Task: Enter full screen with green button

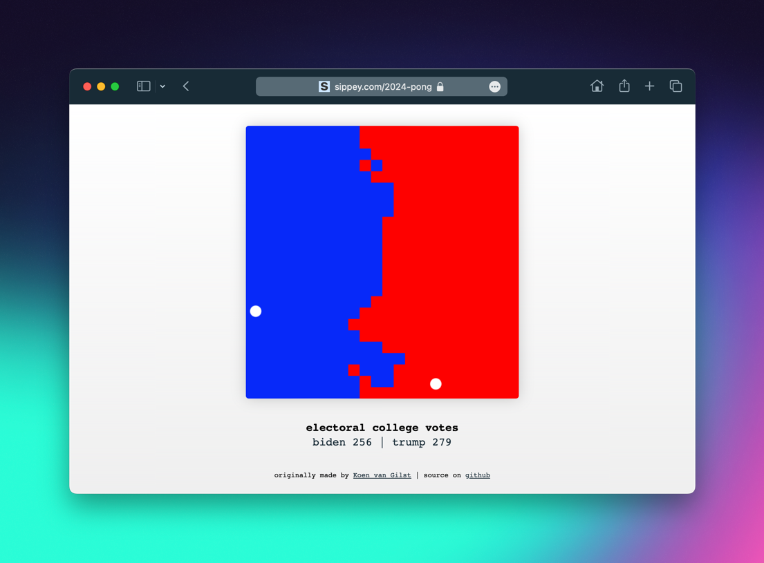Action: click(x=115, y=86)
